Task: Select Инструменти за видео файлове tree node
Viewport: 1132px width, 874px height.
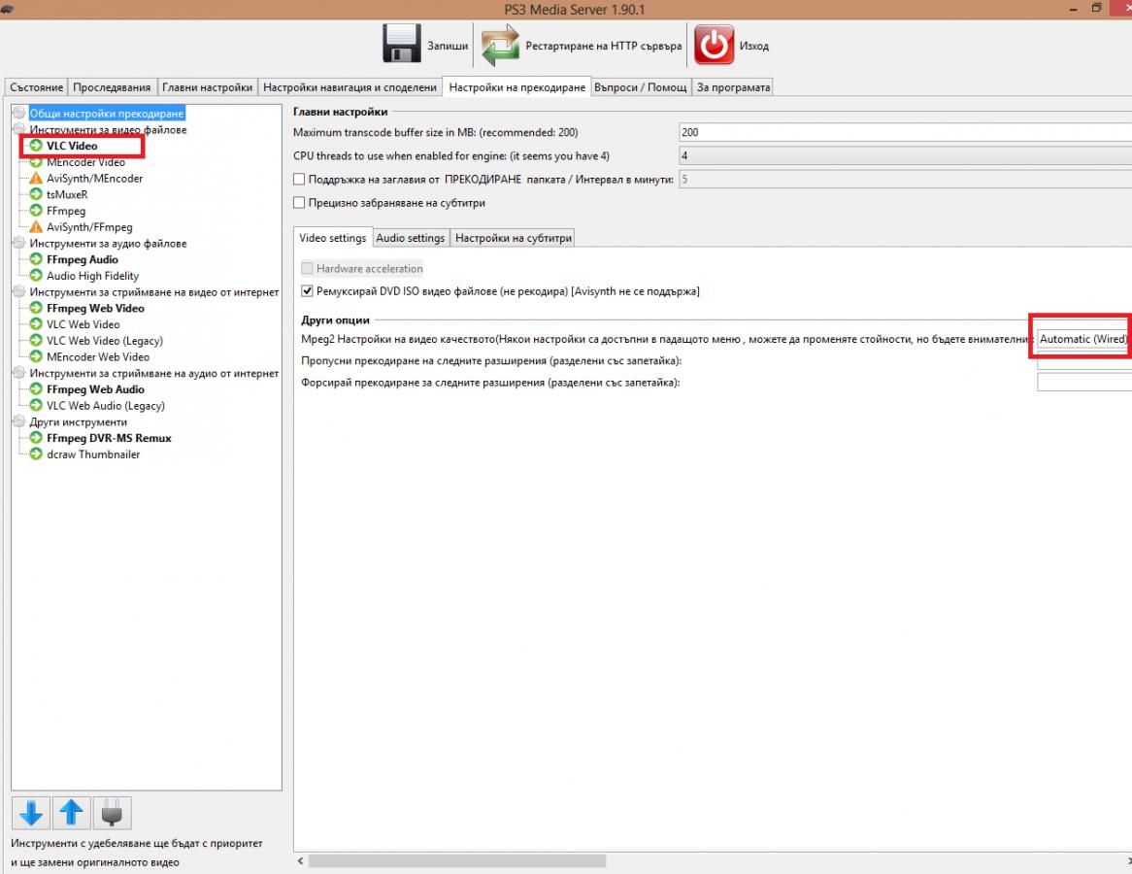Action: pos(109,129)
